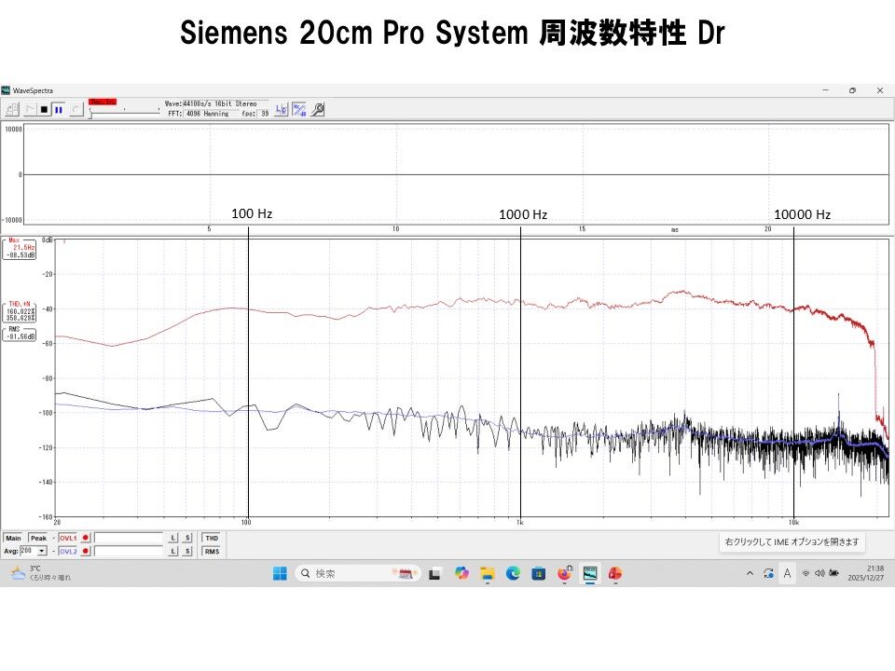Screen dimensions: 895x671
Task: Open the Copilot taskbar icon
Action: click(461, 573)
